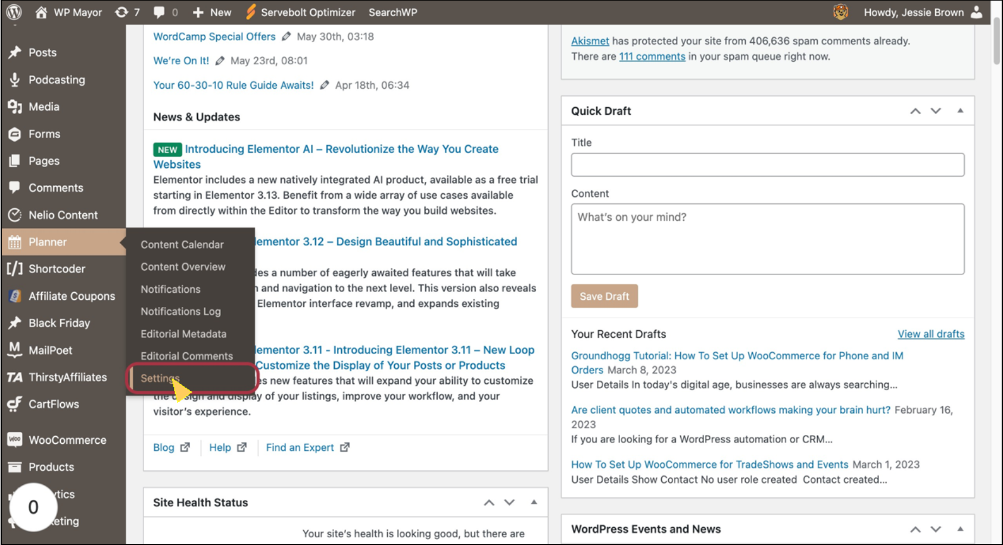Move WordPress Events and News panel down
Image resolution: width=1003 pixels, height=545 pixels.
point(936,529)
